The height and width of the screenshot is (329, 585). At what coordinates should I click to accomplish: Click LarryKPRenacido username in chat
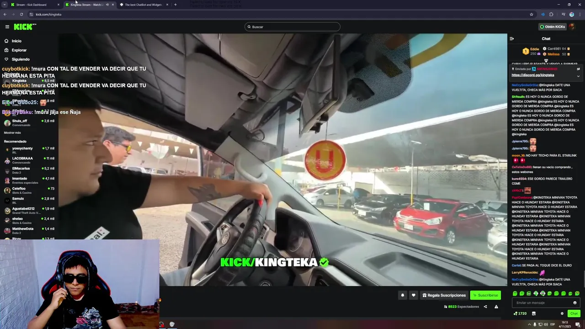click(x=525, y=272)
